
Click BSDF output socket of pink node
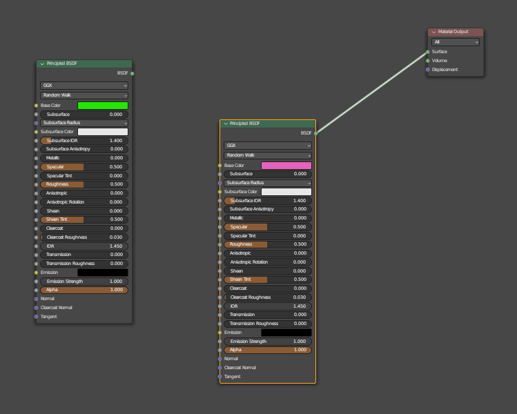[316, 133]
